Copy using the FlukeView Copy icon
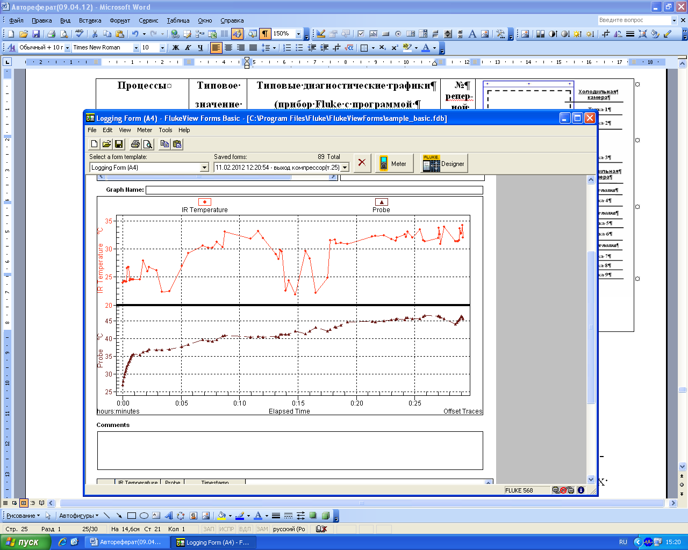The height and width of the screenshot is (550, 688). [x=164, y=144]
